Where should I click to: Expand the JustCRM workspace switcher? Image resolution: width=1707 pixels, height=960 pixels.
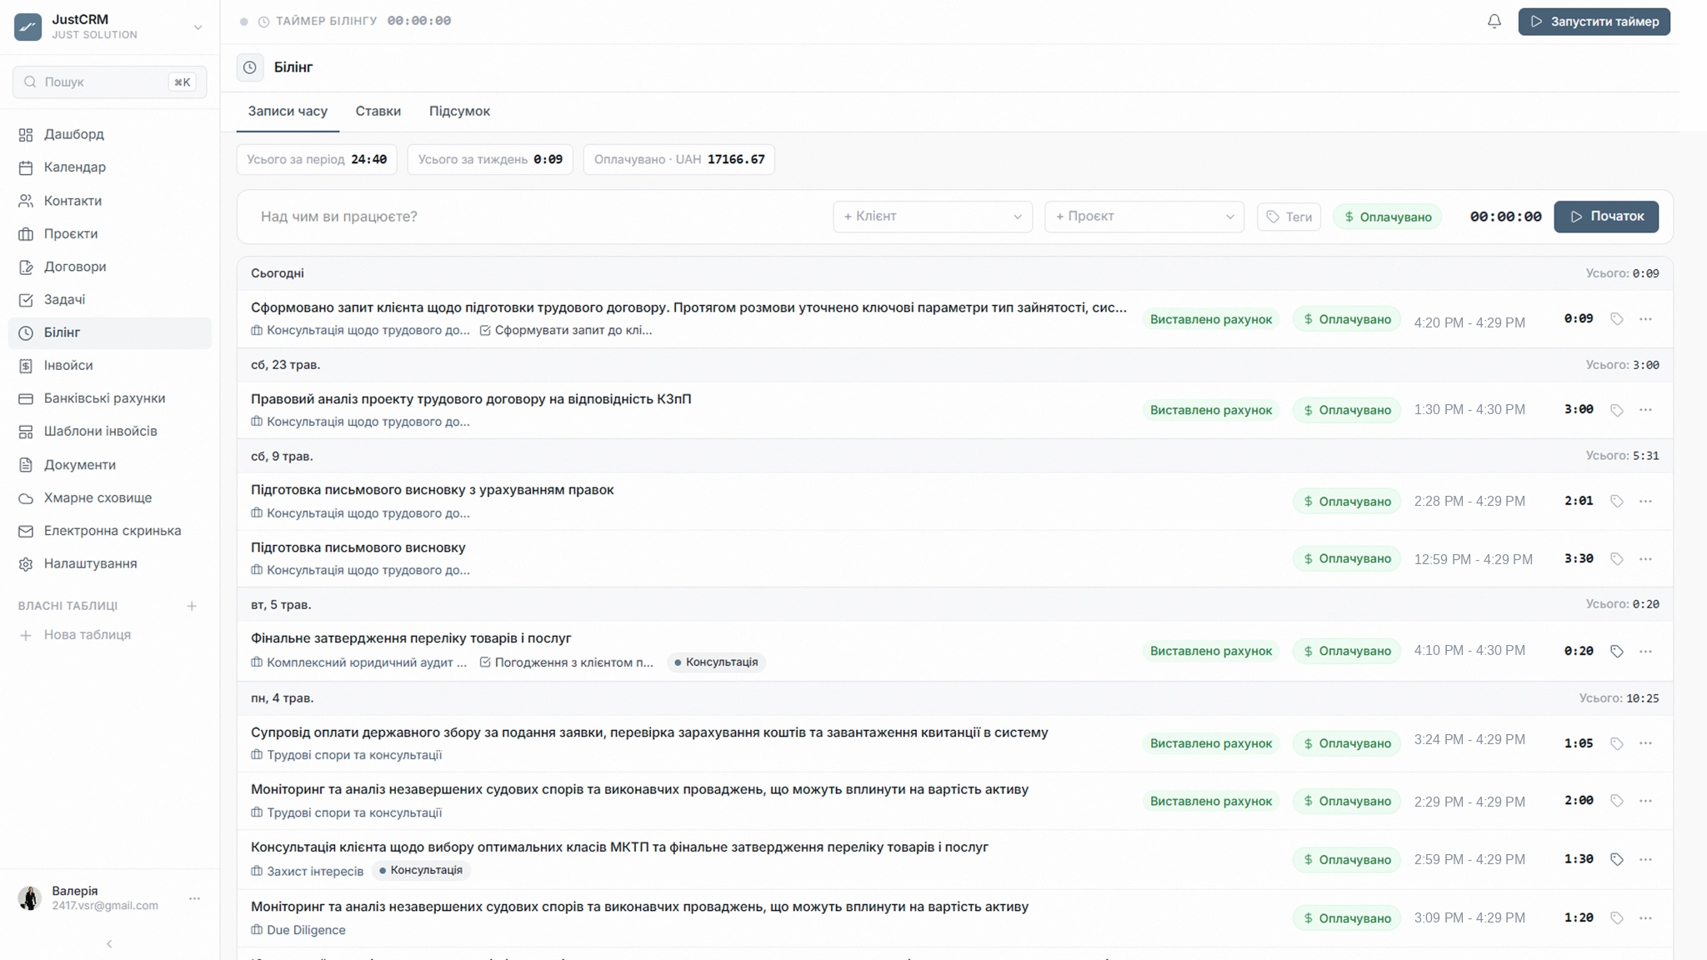coord(198,27)
